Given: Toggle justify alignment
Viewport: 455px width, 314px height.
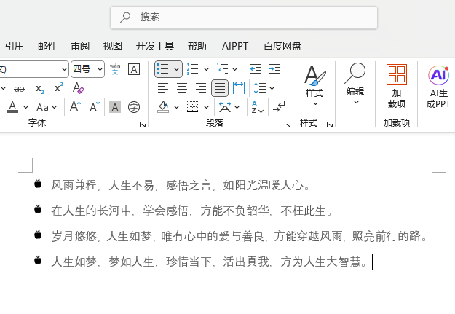Looking at the screenshot, I should point(220,88).
